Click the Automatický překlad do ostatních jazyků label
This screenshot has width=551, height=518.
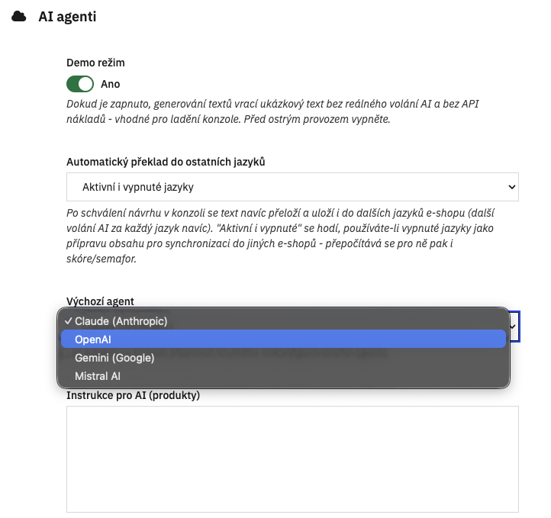166,162
